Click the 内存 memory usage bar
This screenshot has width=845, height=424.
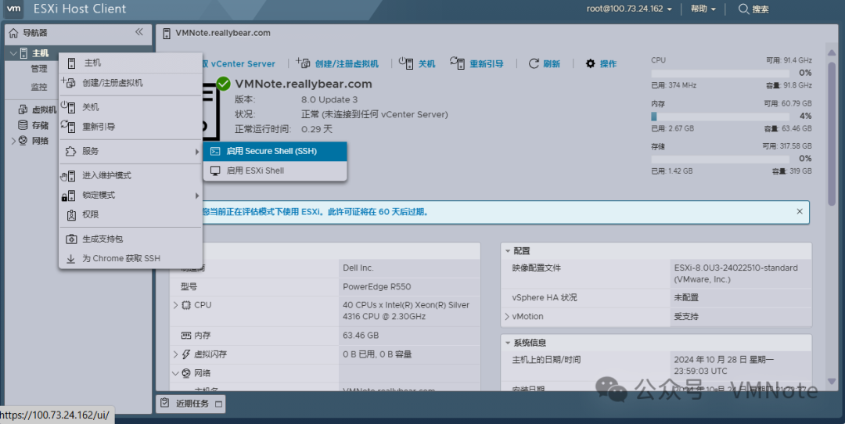[721, 117]
